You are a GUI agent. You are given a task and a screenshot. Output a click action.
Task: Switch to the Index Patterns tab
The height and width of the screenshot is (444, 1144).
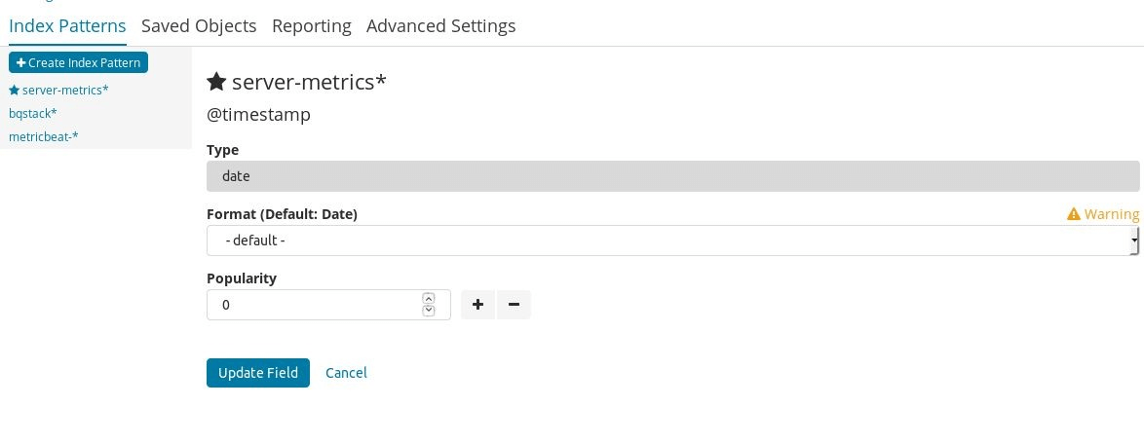pyautogui.click(x=67, y=26)
